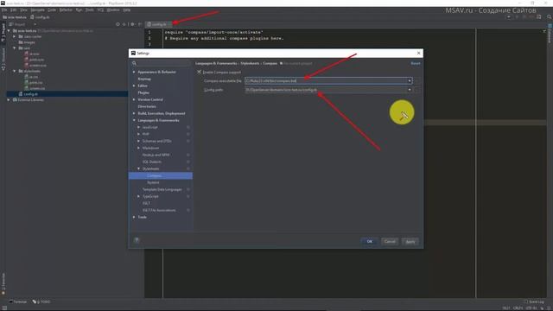This screenshot has height=311, width=553.
Task: Click the tool windows toggle icon in status bar corner
Action: [4, 308]
